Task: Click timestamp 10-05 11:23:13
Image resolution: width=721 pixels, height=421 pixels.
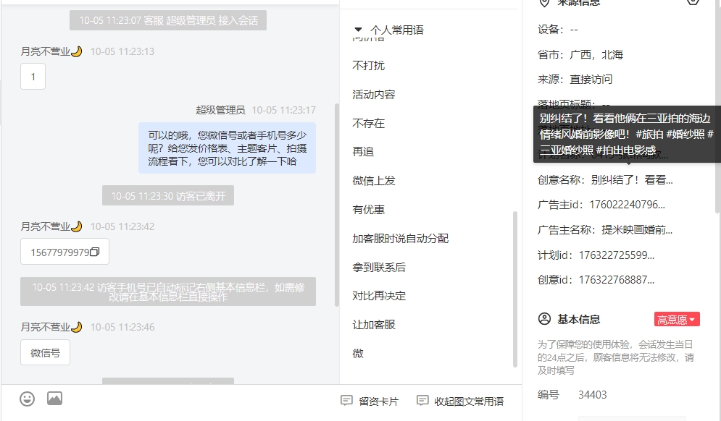Action: pyautogui.click(x=122, y=51)
